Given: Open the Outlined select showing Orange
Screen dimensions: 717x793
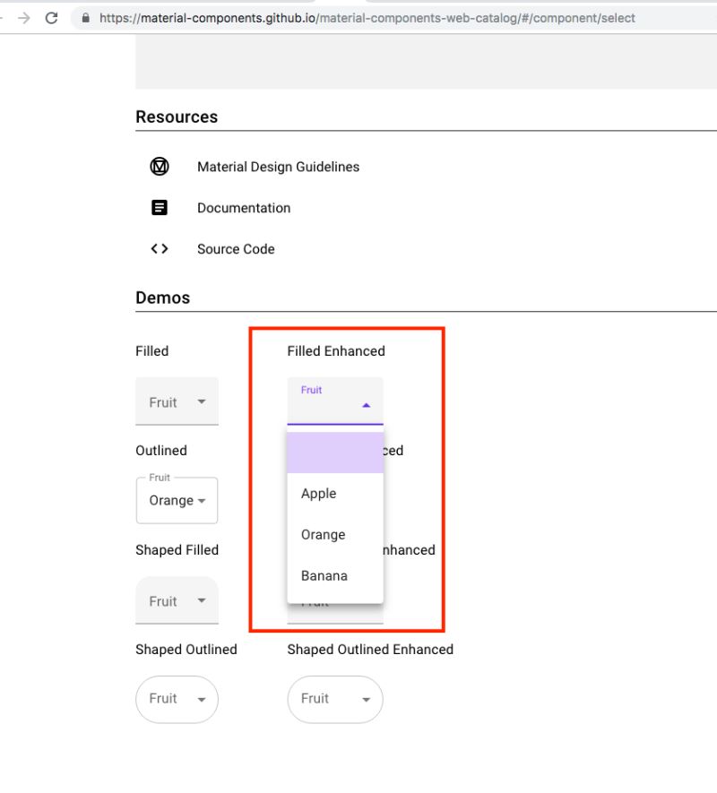Looking at the screenshot, I should pos(177,501).
